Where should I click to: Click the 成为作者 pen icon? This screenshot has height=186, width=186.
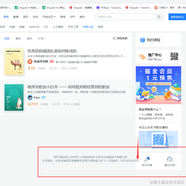click(147, 159)
